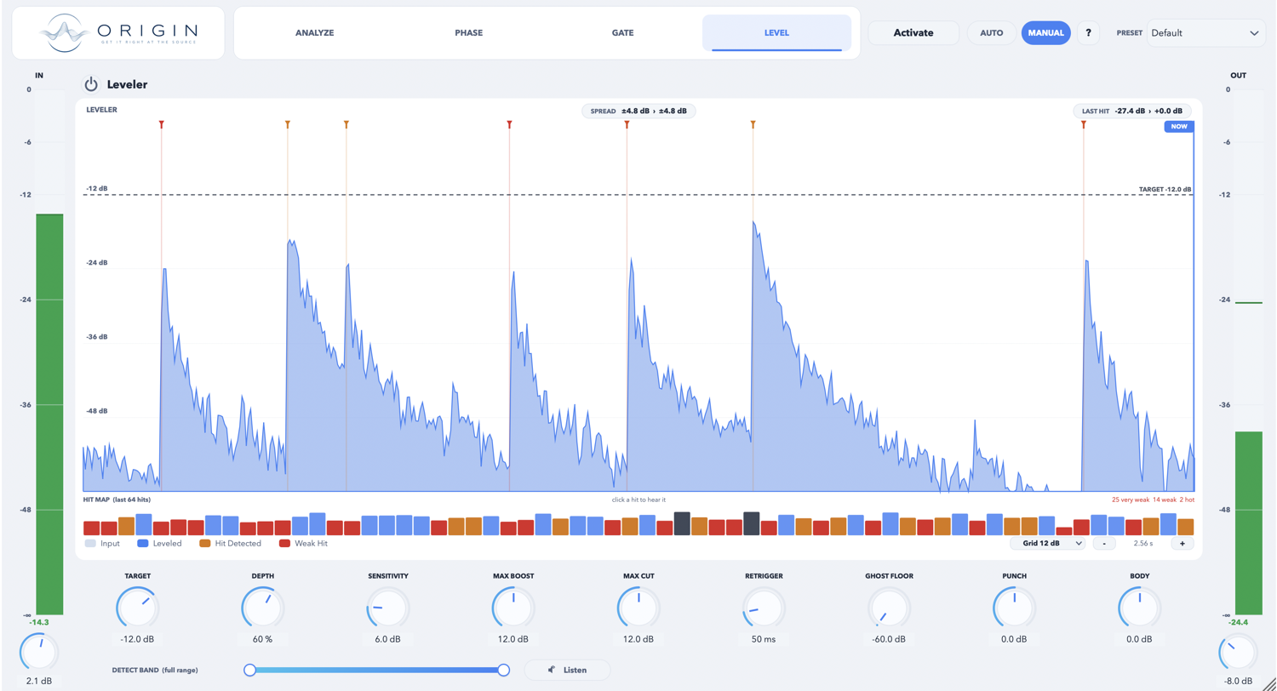The image size is (1277, 691).
Task: Switch to AUTO mode
Action: coord(991,33)
